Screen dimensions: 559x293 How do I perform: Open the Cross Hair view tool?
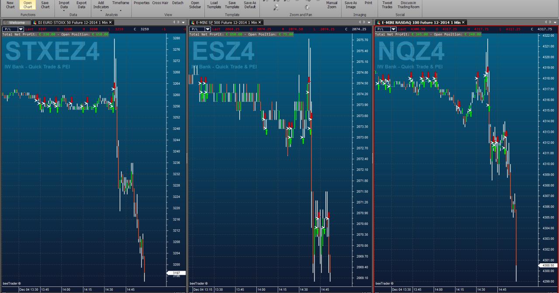click(x=160, y=3)
